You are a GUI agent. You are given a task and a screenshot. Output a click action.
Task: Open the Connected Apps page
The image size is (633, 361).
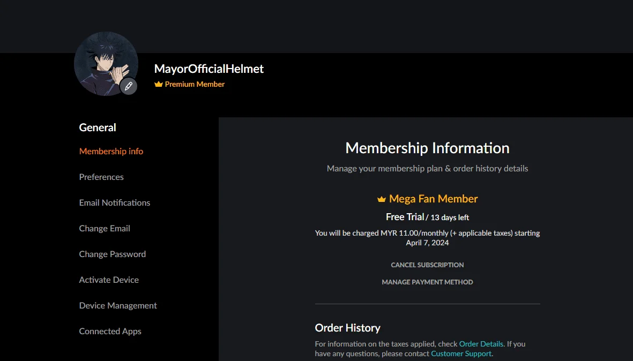(x=110, y=331)
